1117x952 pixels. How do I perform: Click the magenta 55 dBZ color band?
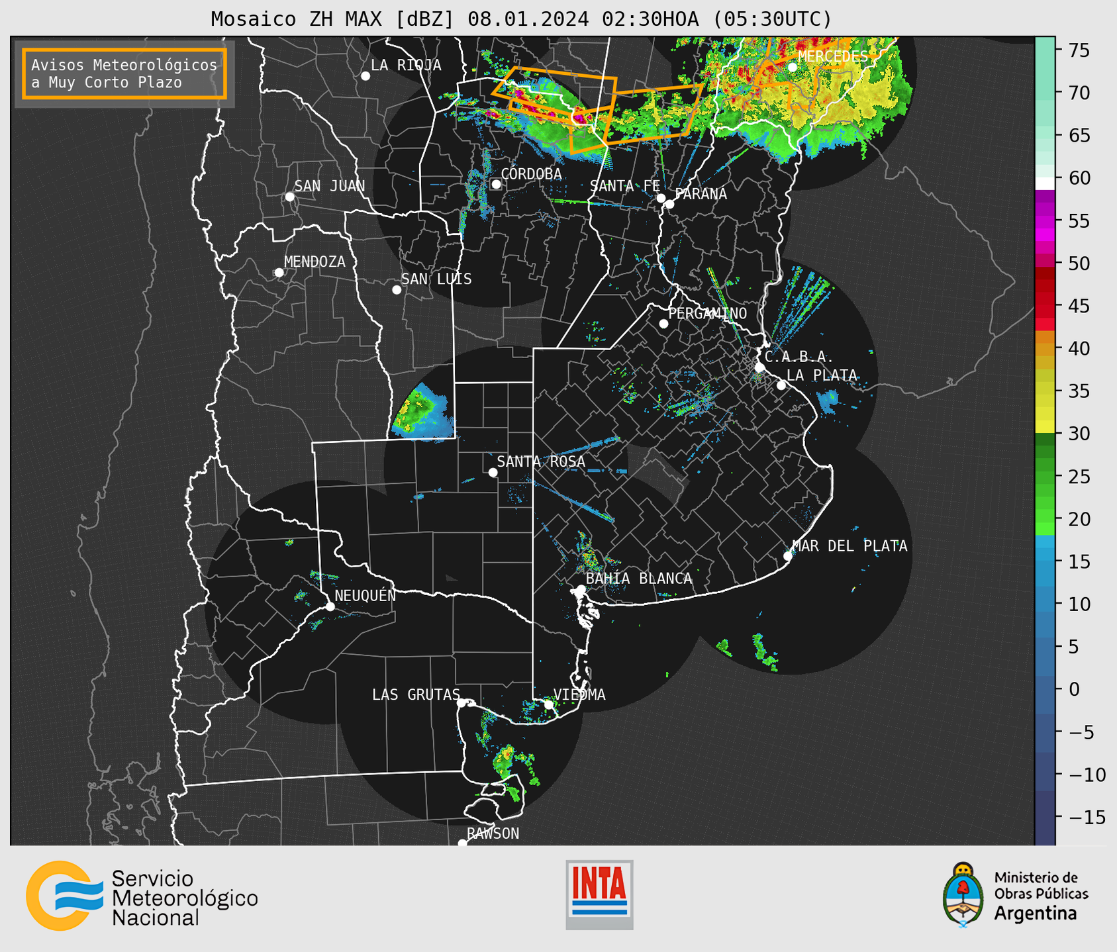[x=1045, y=221]
